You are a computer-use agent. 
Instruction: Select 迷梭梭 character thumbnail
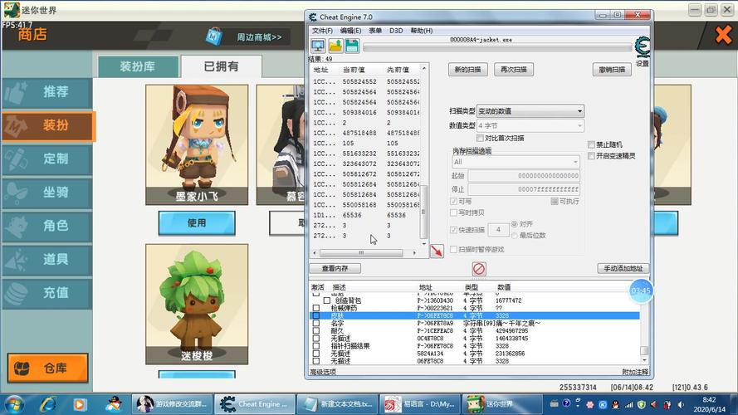[x=197, y=304]
